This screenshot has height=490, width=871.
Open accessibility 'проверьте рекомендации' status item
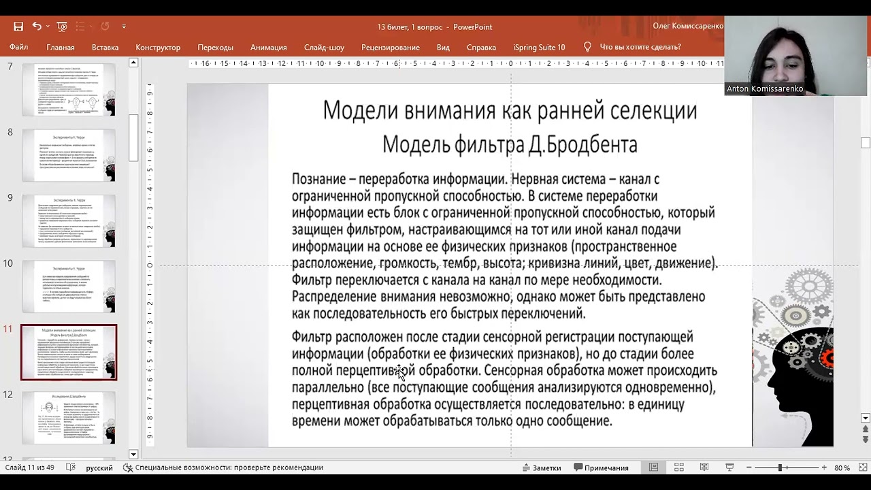pyautogui.click(x=223, y=468)
